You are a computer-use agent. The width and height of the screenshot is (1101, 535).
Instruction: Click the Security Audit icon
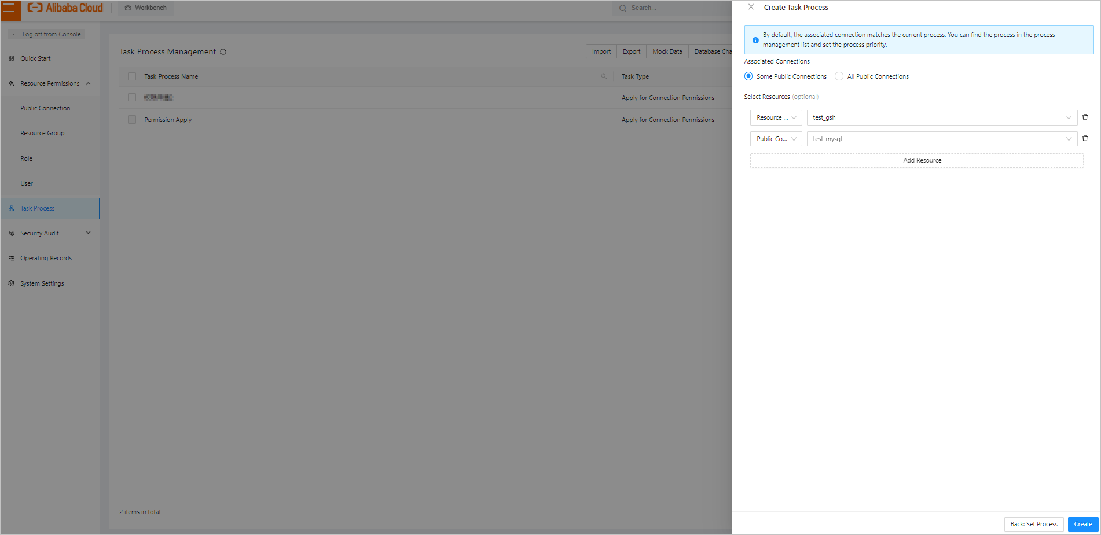tap(12, 233)
